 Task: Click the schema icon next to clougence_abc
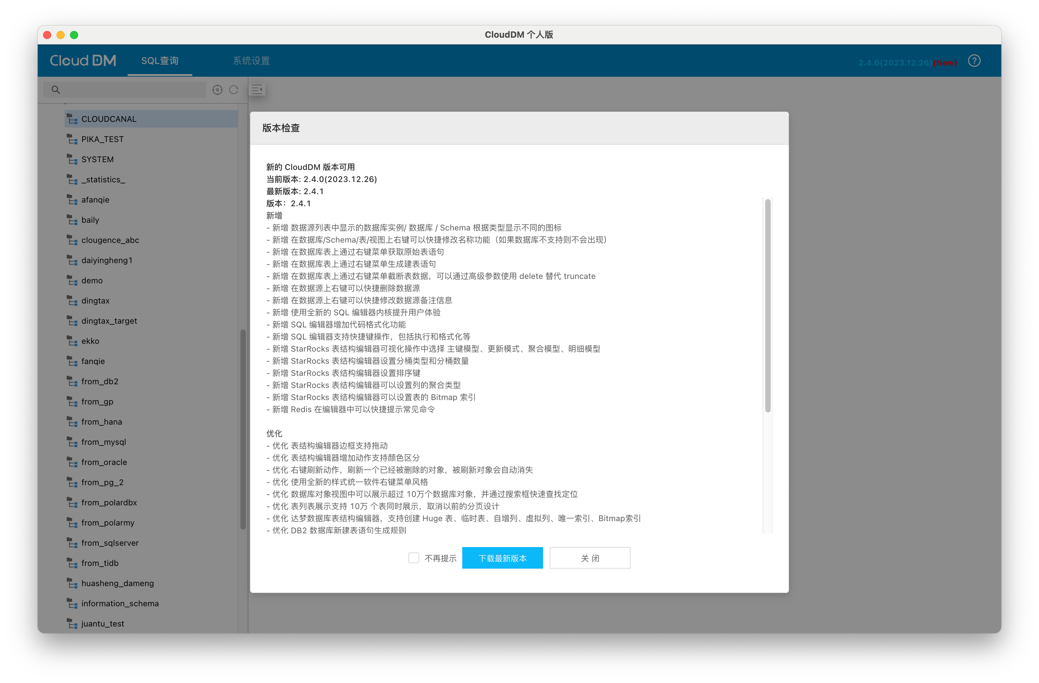(72, 240)
